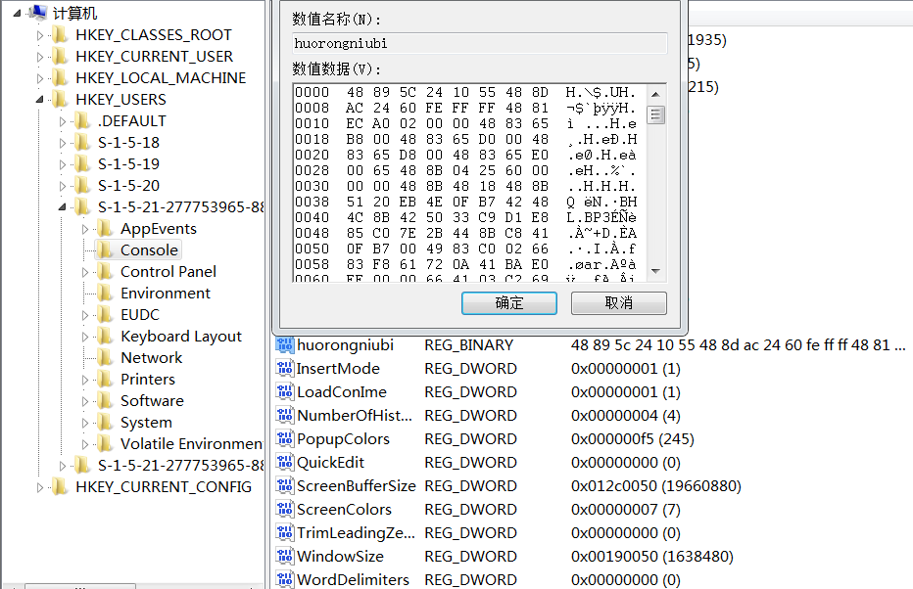Click the PopupColors value icon
Screen dimensions: 913x589
coord(285,439)
